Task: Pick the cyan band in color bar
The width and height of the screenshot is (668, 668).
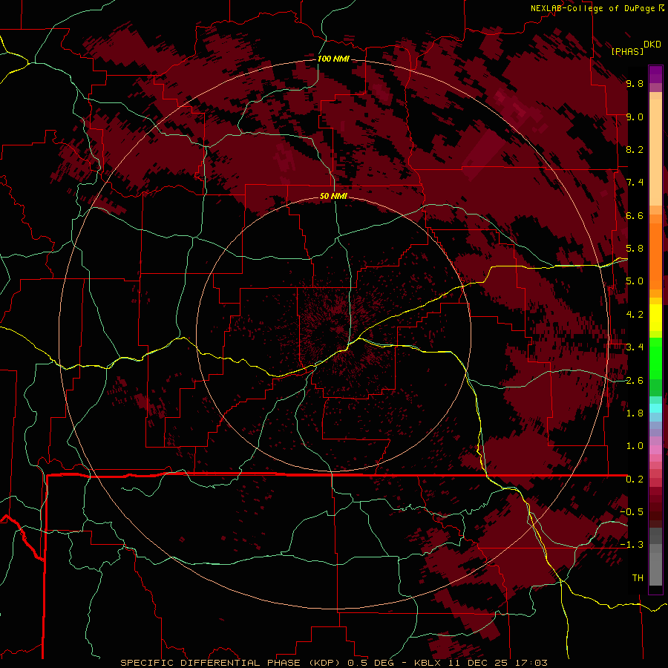Action: pos(655,408)
